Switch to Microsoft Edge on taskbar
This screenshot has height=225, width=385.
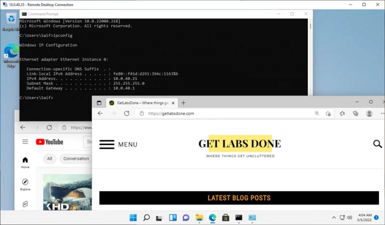point(213,217)
